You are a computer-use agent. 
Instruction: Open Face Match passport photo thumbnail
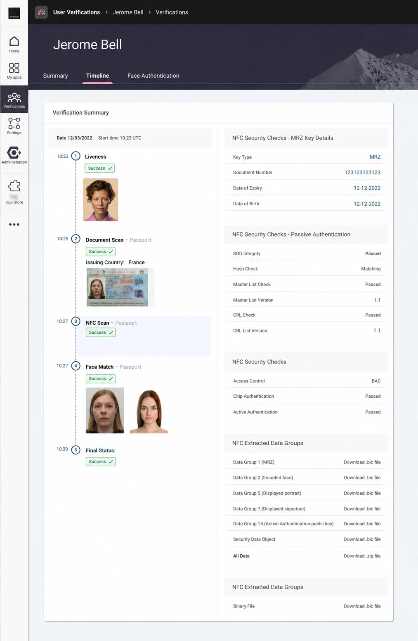(x=105, y=410)
